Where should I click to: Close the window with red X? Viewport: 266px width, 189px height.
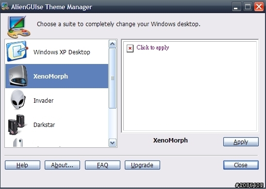(x=259, y=7)
